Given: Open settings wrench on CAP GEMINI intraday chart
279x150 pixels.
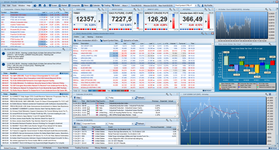Looking at the screenshot, I should coord(266,94).
